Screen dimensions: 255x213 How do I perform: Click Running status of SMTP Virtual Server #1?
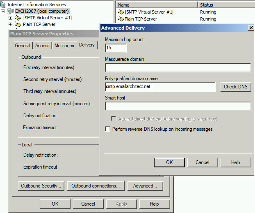(208, 12)
